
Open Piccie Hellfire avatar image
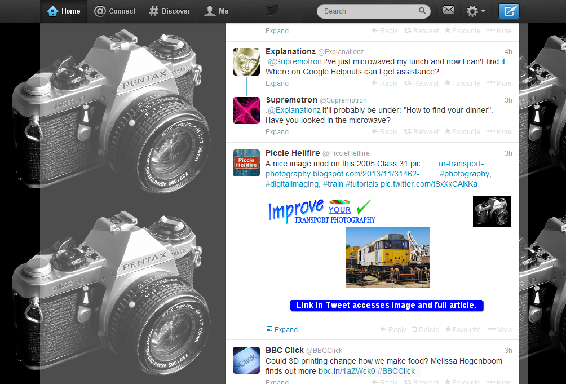(246, 163)
